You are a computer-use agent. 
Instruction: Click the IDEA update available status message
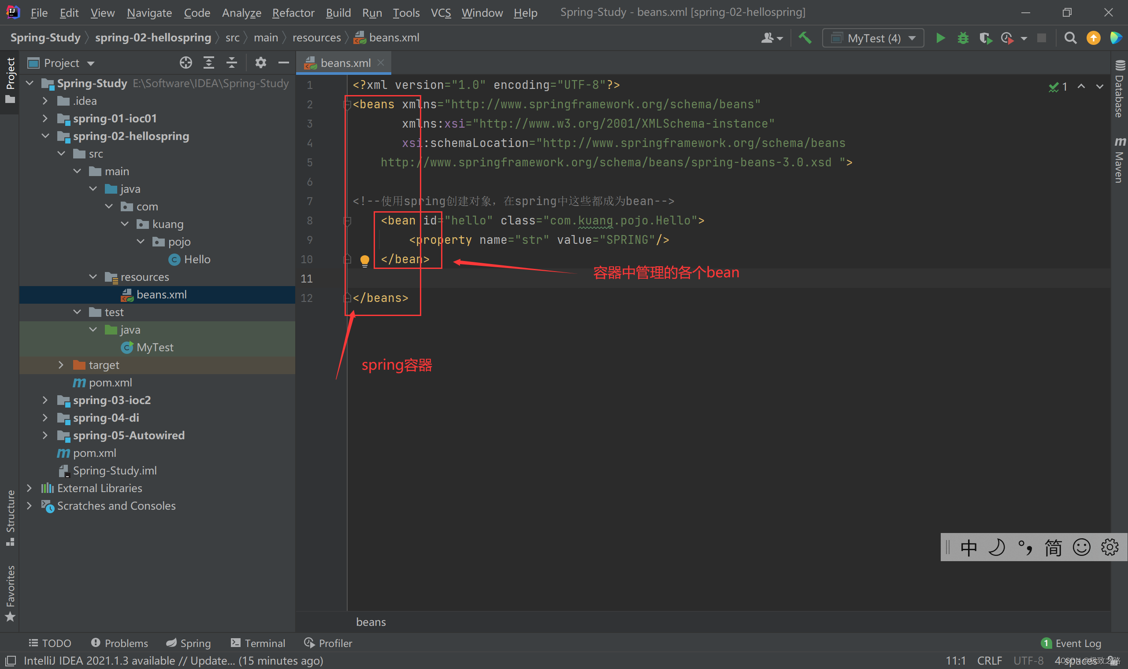tap(173, 661)
